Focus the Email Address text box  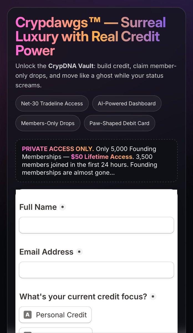click(x=96, y=270)
